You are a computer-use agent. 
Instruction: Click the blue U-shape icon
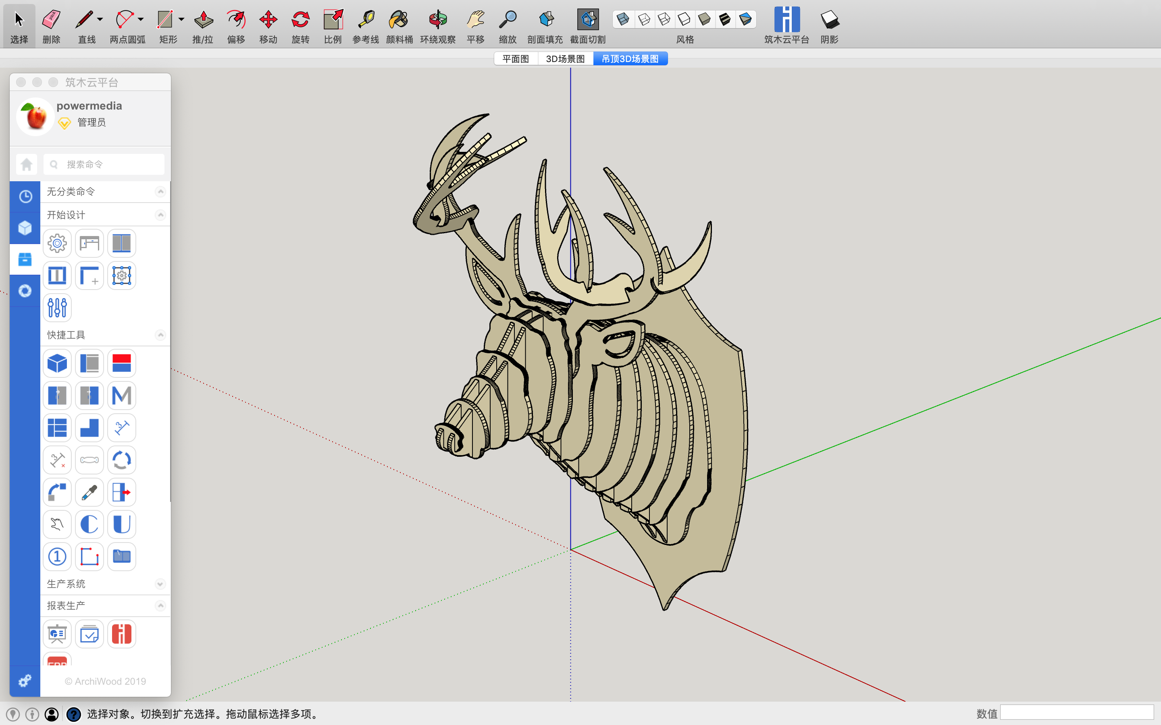click(x=121, y=524)
